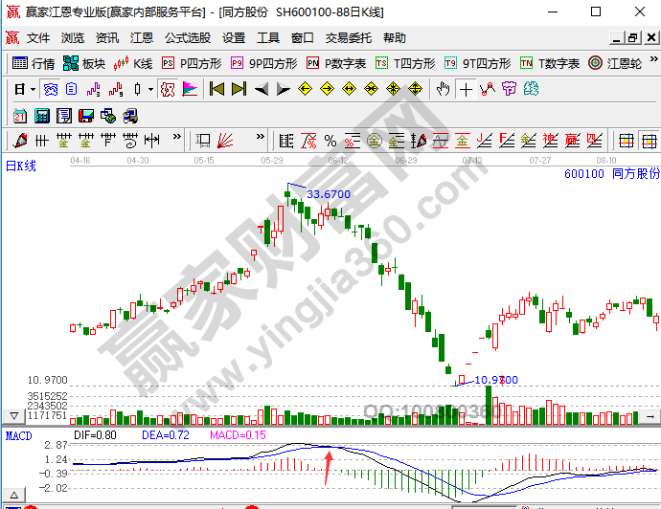Open the 交易委托 menu

(x=348, y=38)
